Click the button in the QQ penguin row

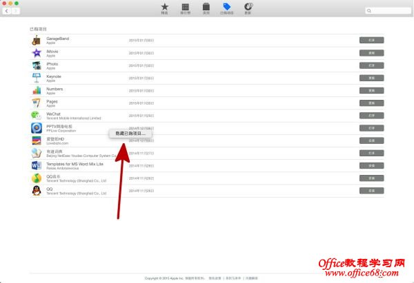[x=371, y=191]
